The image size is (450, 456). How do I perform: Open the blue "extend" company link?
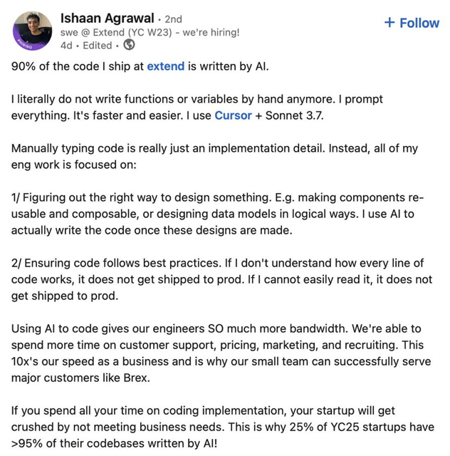pyautogui.click(x=165, y=66)
